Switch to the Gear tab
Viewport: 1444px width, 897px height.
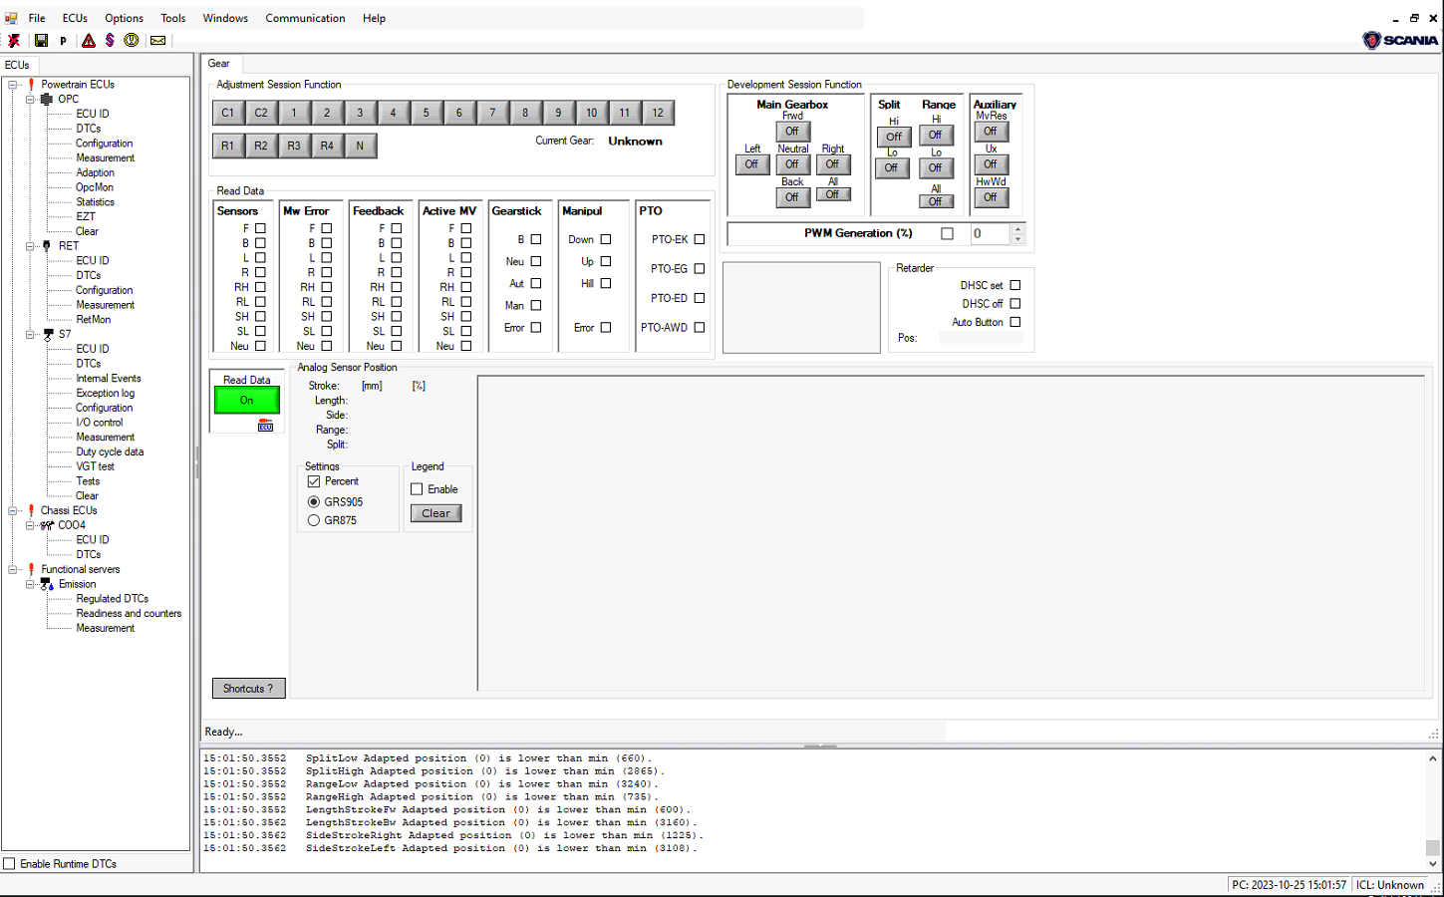pyautogui.click(x=219, y=63)
